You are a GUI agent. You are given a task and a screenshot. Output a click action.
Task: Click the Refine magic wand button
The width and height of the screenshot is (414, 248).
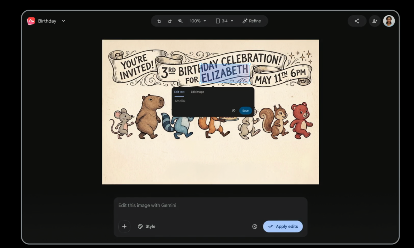pyautogui.click(x=252, y=21)
